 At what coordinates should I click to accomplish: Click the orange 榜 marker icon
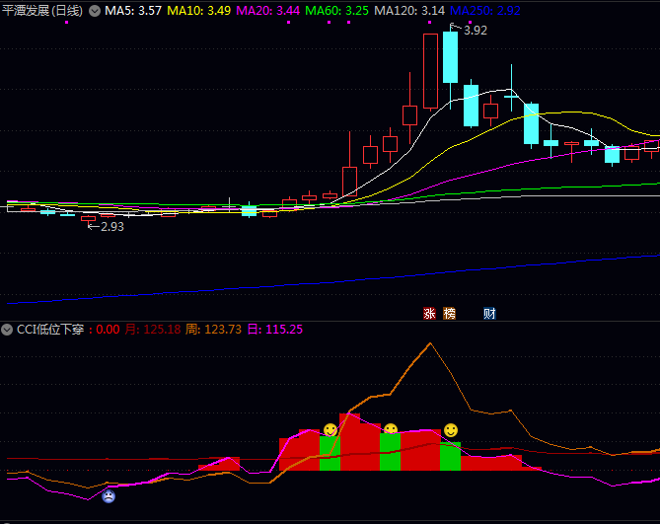tap(450, 314)
